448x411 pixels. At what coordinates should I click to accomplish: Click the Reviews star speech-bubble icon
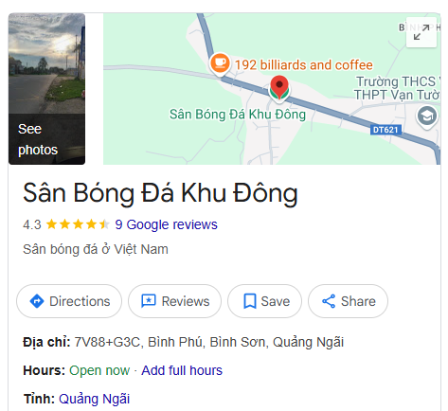click(x=149, y=301)
